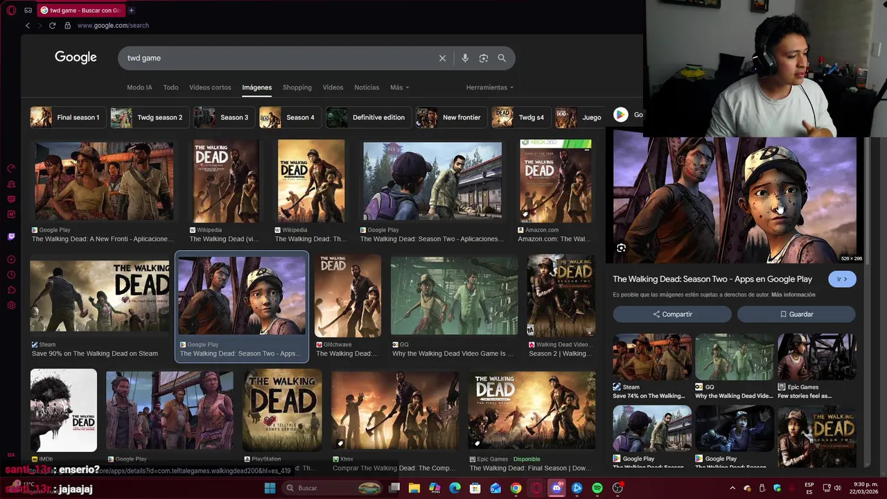Switch to the Todo results tab
Screen dimensions: 887x499
pos(170,87)
